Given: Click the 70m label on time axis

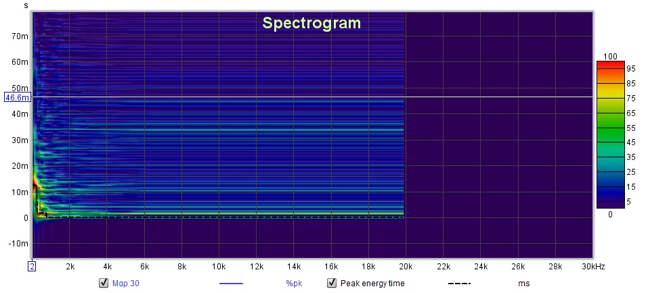Looking at the screenshot, I should coord(20,36).
